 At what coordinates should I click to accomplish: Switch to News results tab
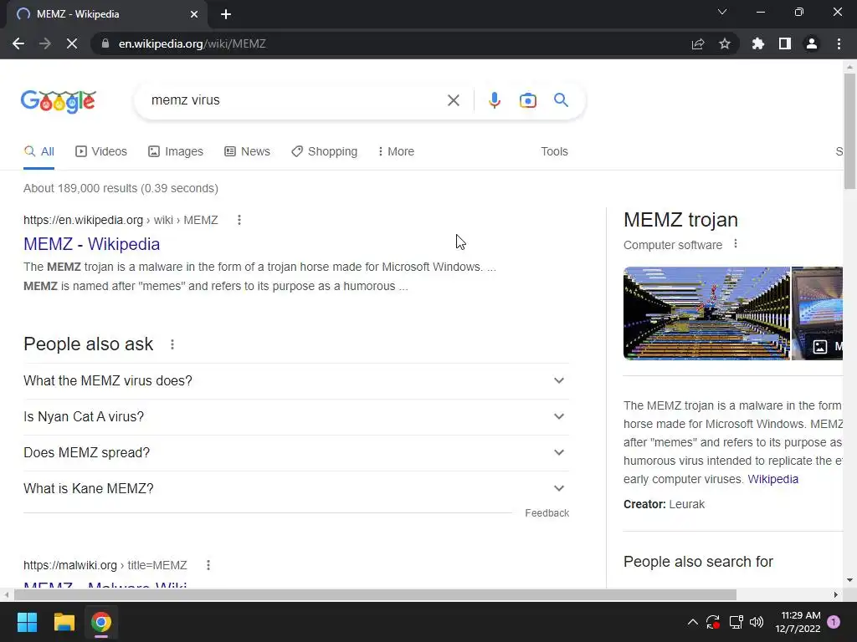tap(247, 152)
